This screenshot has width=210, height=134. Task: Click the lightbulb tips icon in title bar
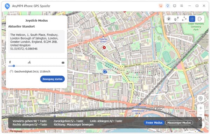tap(168, 6)
